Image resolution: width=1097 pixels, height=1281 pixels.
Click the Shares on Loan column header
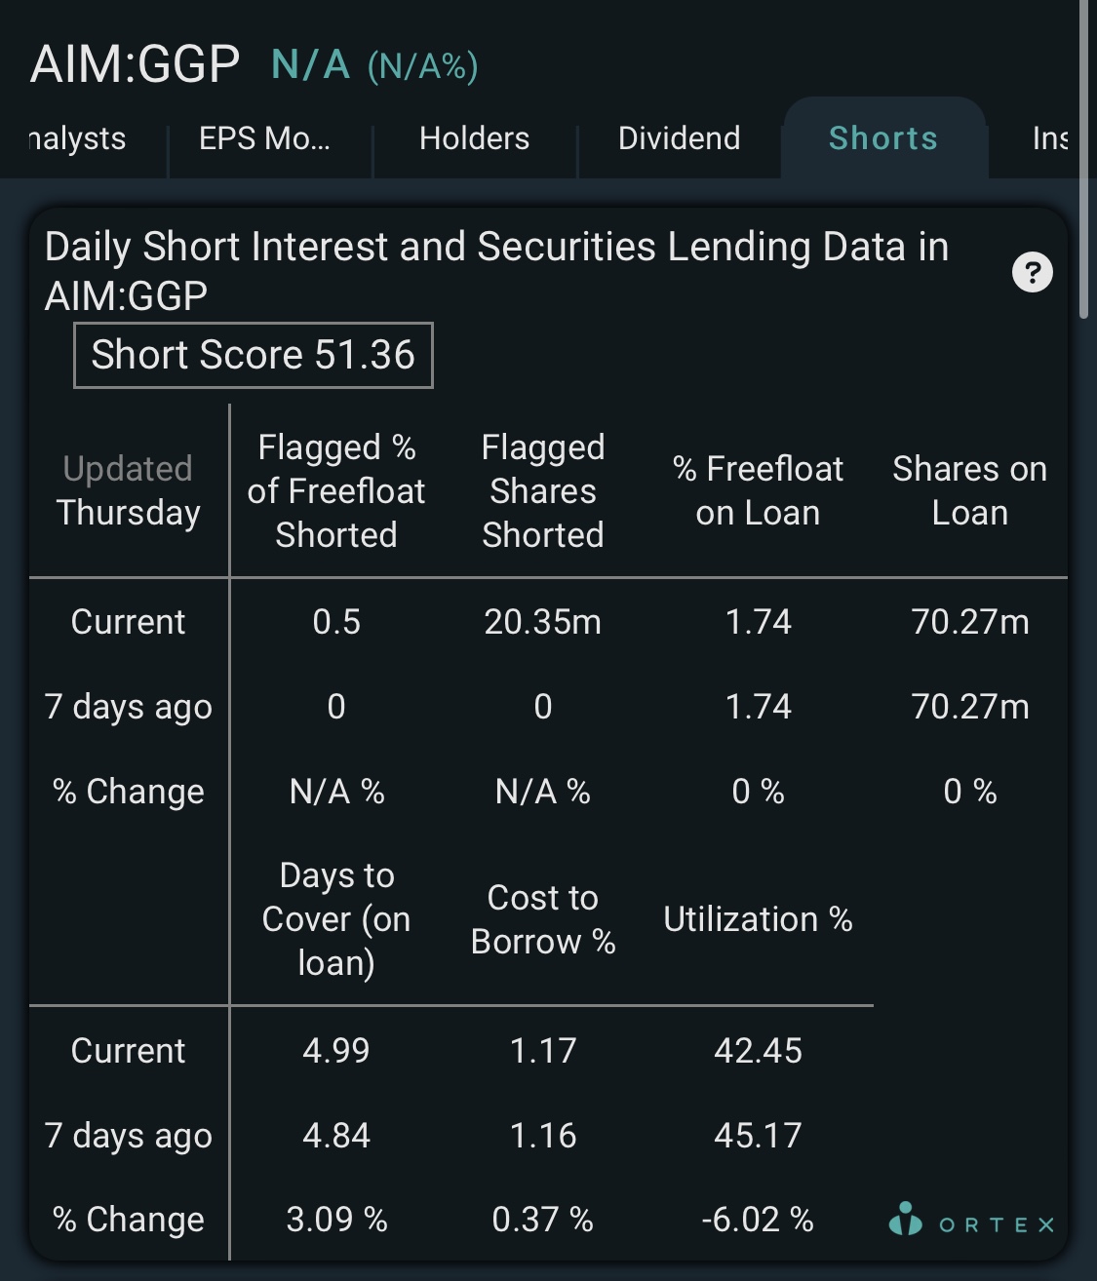[x=969, y=490]
